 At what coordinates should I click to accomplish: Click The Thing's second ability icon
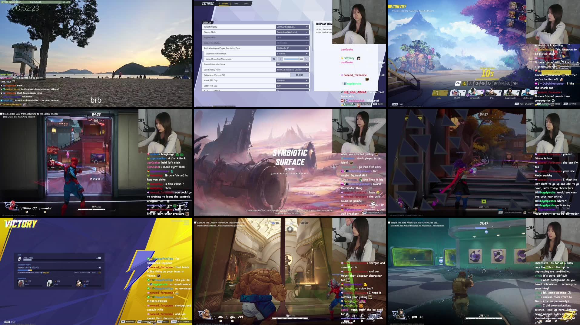[x=232, y=317]
